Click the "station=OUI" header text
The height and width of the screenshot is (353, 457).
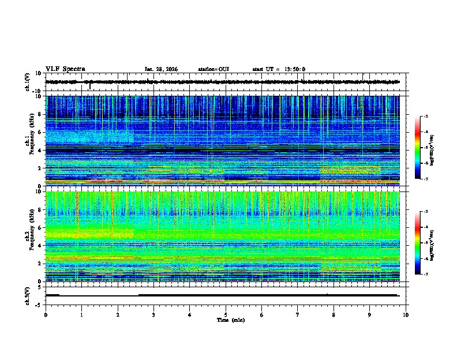click(x=213, y=69)
